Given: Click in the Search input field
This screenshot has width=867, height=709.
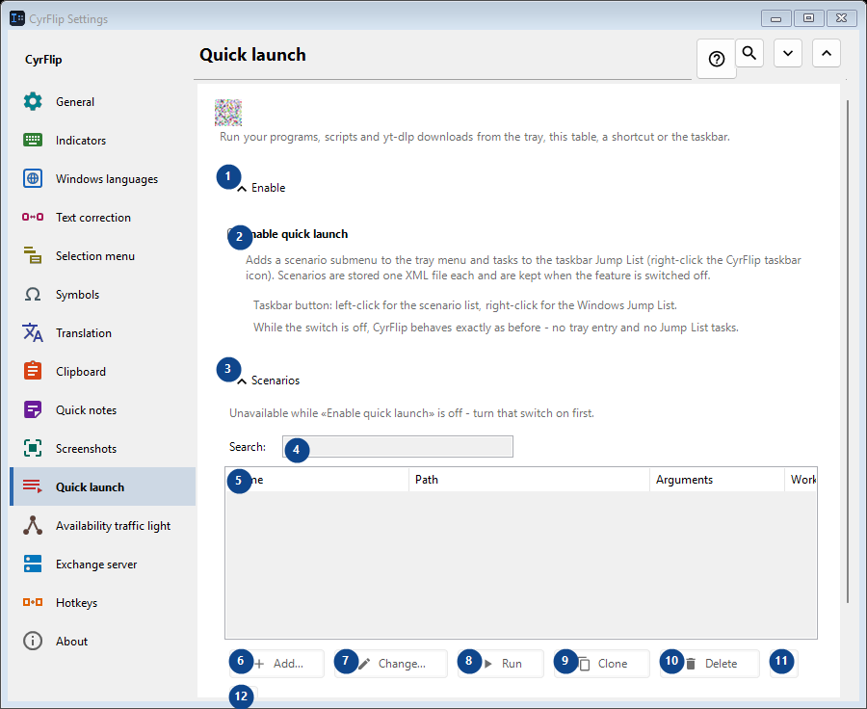Looking at the screenshot, I should [x=398, y=447].
